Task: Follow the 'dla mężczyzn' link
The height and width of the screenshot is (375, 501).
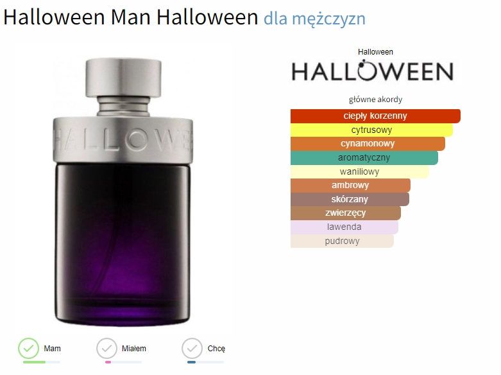Action: (314, 18)
